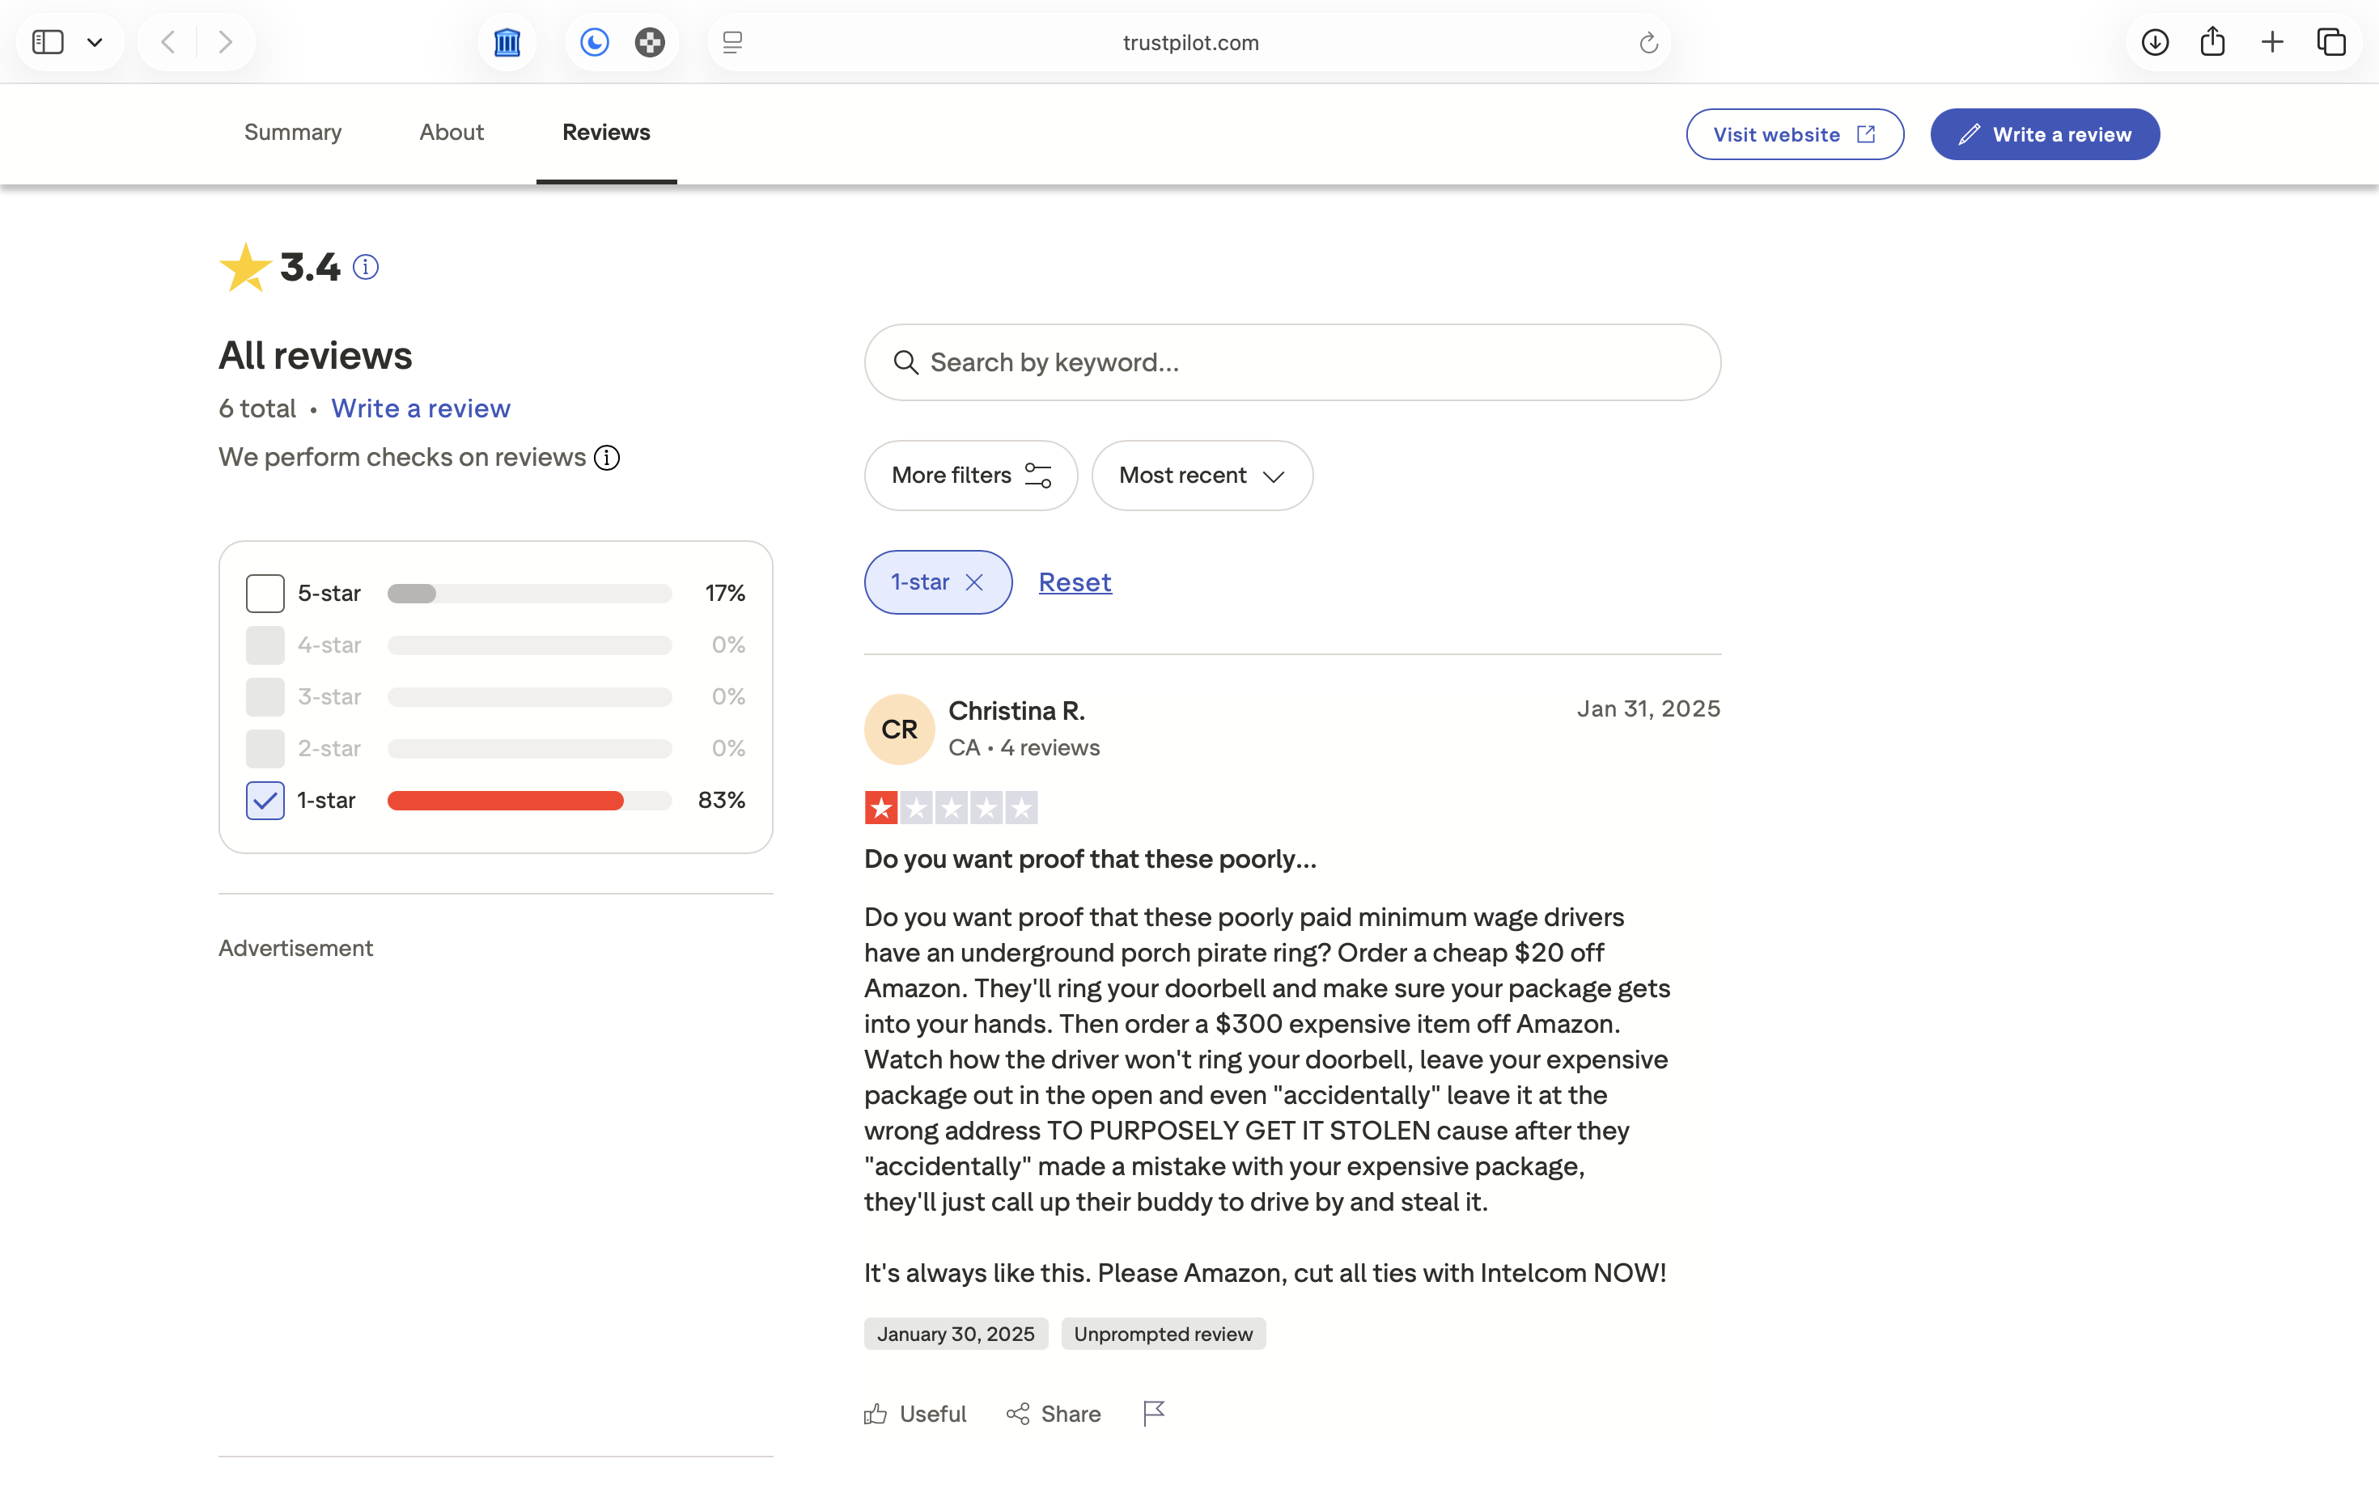Open the downloads icon in the toolbar
2379x1493 pixels.
(x=2155, y=41)
